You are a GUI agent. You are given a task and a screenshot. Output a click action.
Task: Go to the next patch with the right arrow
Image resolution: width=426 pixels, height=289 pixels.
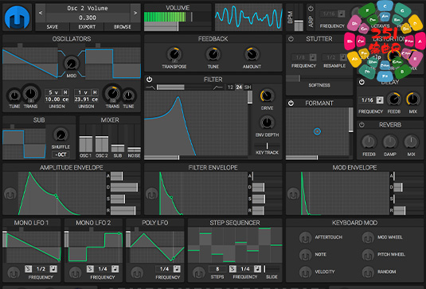(x=135, y=13)
